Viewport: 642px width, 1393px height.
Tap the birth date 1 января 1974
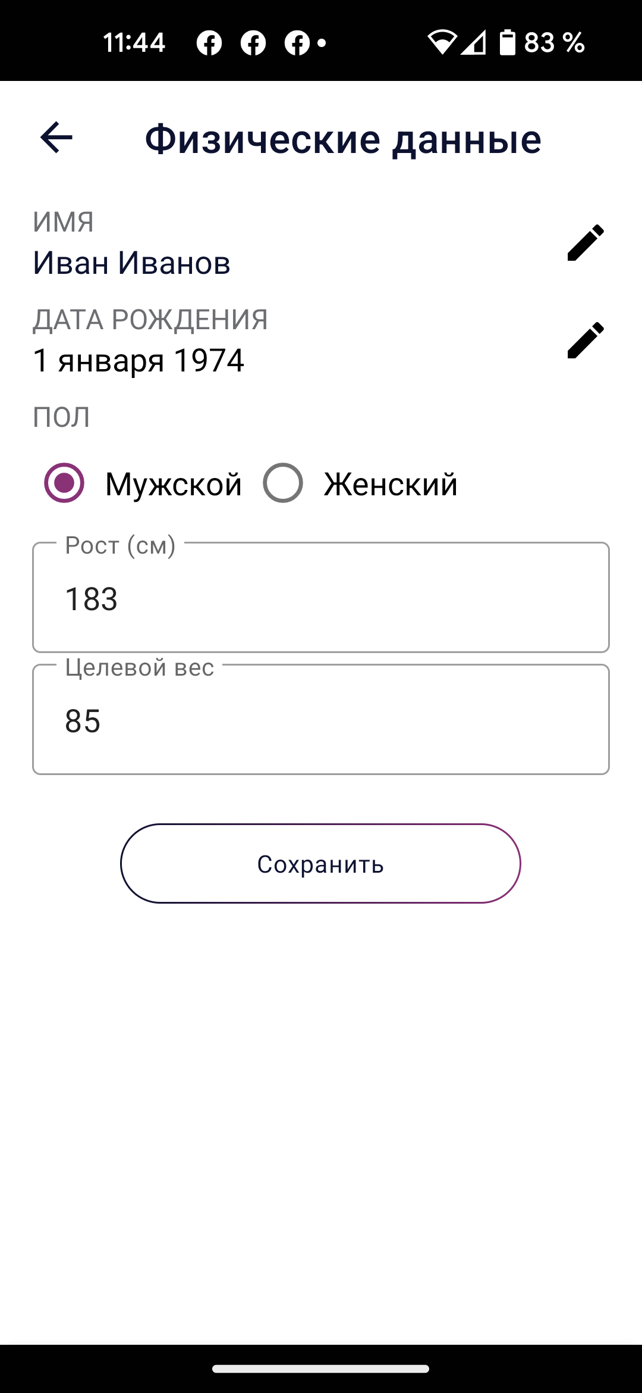pyautogui.click(x=139, y=360)
